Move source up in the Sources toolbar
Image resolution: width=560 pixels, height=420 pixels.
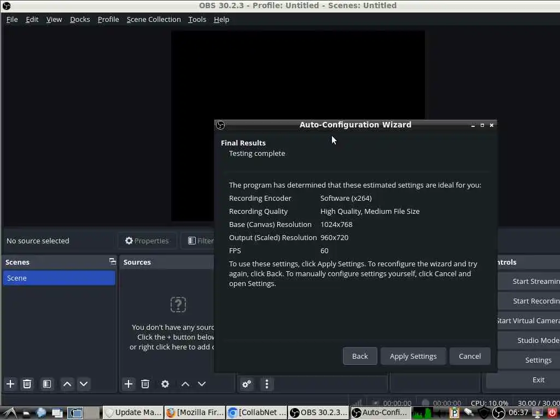click(x=185, y=384)
